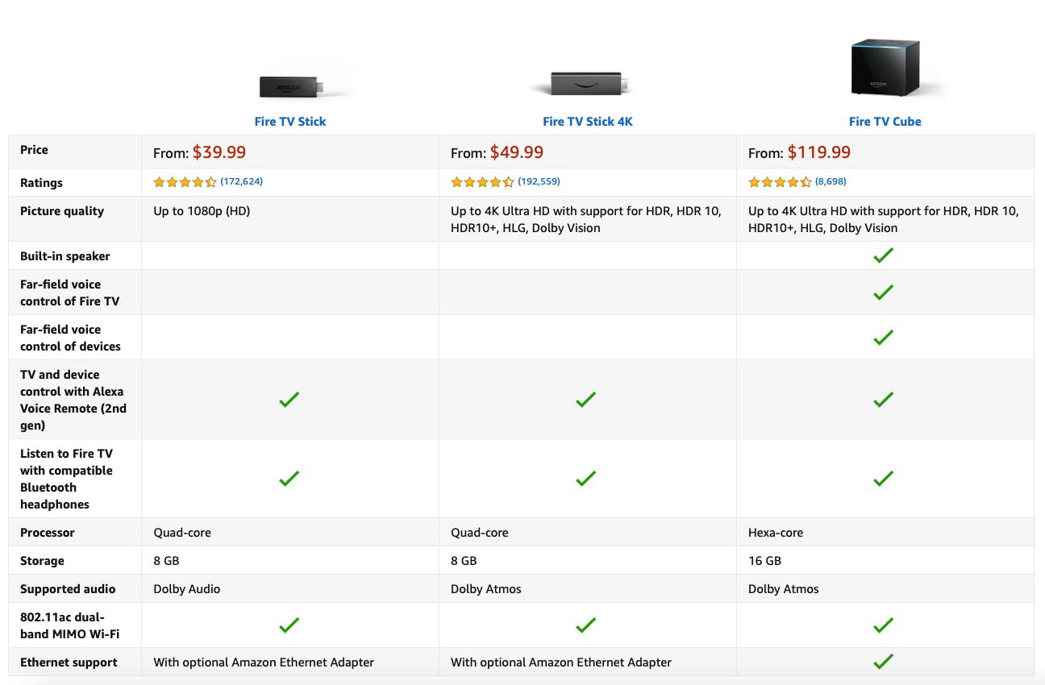The height and width of the screenshot is (685, 1045).
Task: Click the Fire TV Cube star rating
Action: (780, 182)
